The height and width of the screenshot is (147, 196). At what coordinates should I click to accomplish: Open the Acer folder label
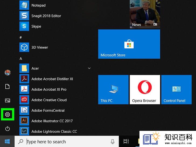coord(35,68)
